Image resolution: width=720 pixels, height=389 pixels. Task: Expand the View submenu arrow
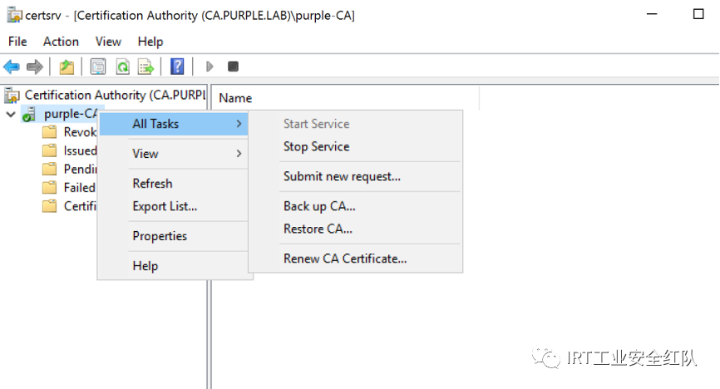pyautogui.click(x=239, y=154)
